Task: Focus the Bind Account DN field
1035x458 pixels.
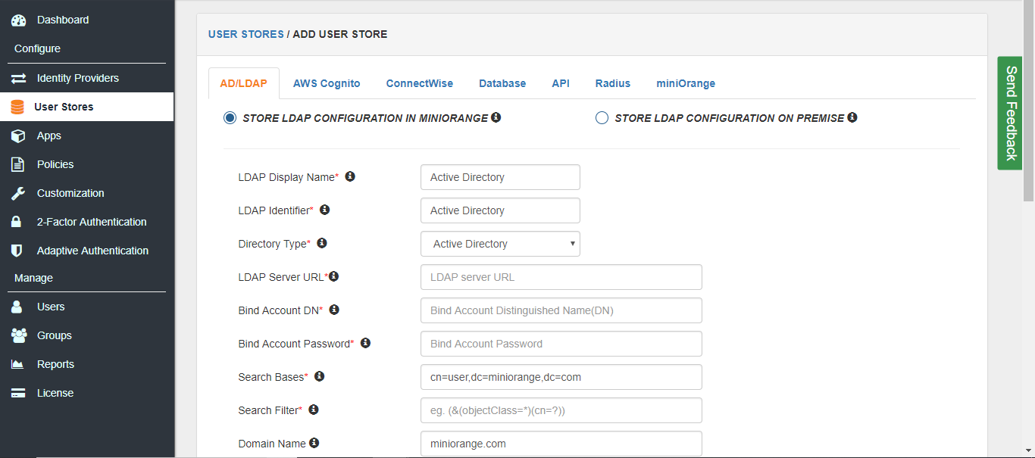Action: pos(561,310)
